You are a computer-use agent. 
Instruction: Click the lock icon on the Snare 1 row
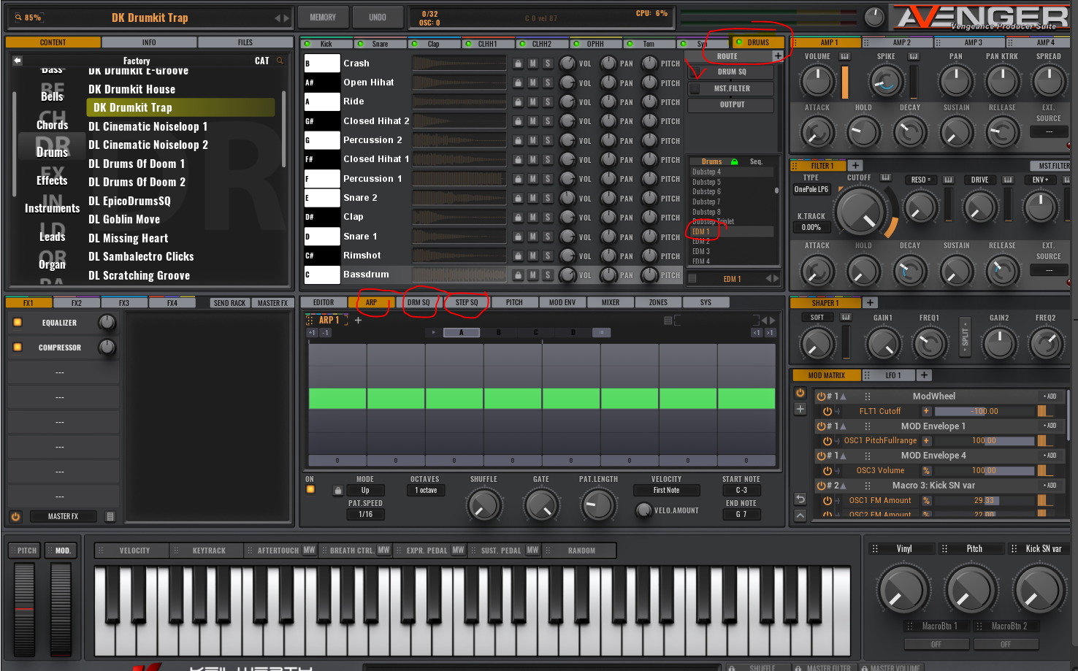(x=518, y=237)
